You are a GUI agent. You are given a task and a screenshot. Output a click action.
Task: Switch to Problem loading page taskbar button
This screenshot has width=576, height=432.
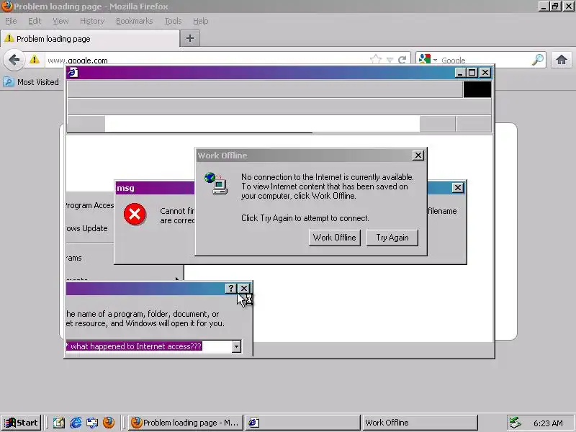(x=186, y=423)
